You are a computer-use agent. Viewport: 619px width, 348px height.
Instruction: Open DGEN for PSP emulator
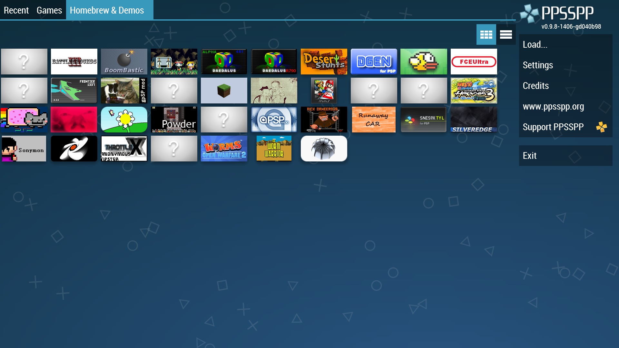(x=374, y=62)
